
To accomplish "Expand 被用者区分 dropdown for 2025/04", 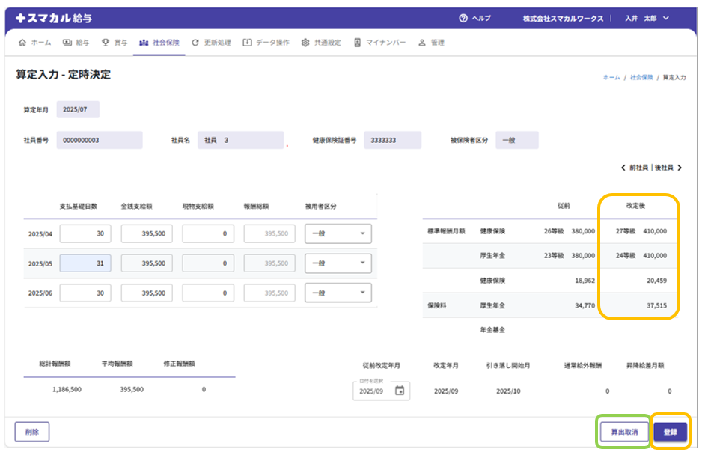I will [338, 233].
